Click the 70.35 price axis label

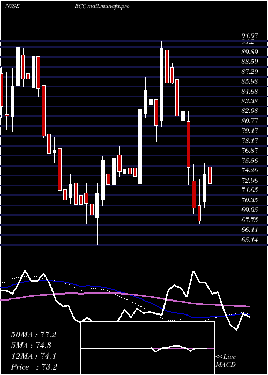pyautogui.click(x=250, y=200)
